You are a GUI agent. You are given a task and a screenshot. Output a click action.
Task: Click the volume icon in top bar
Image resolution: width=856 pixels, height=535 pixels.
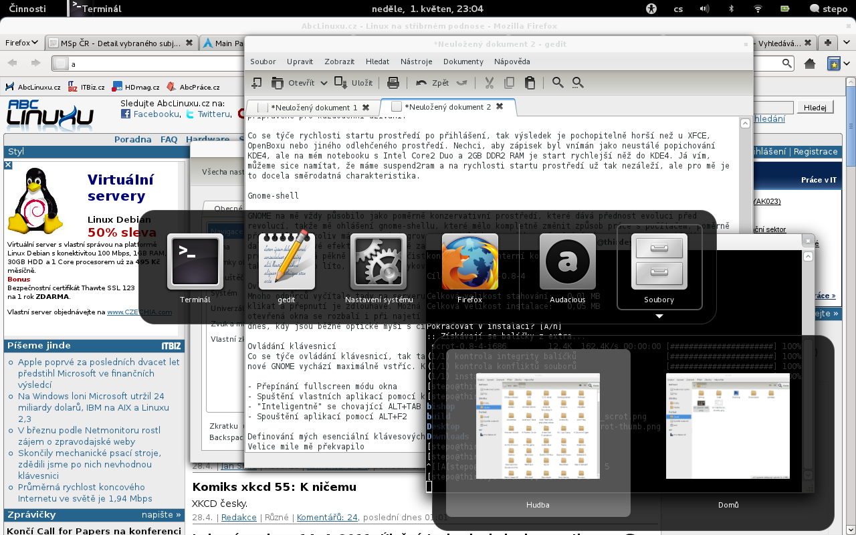pyautogui.click(x=704, y=9)
